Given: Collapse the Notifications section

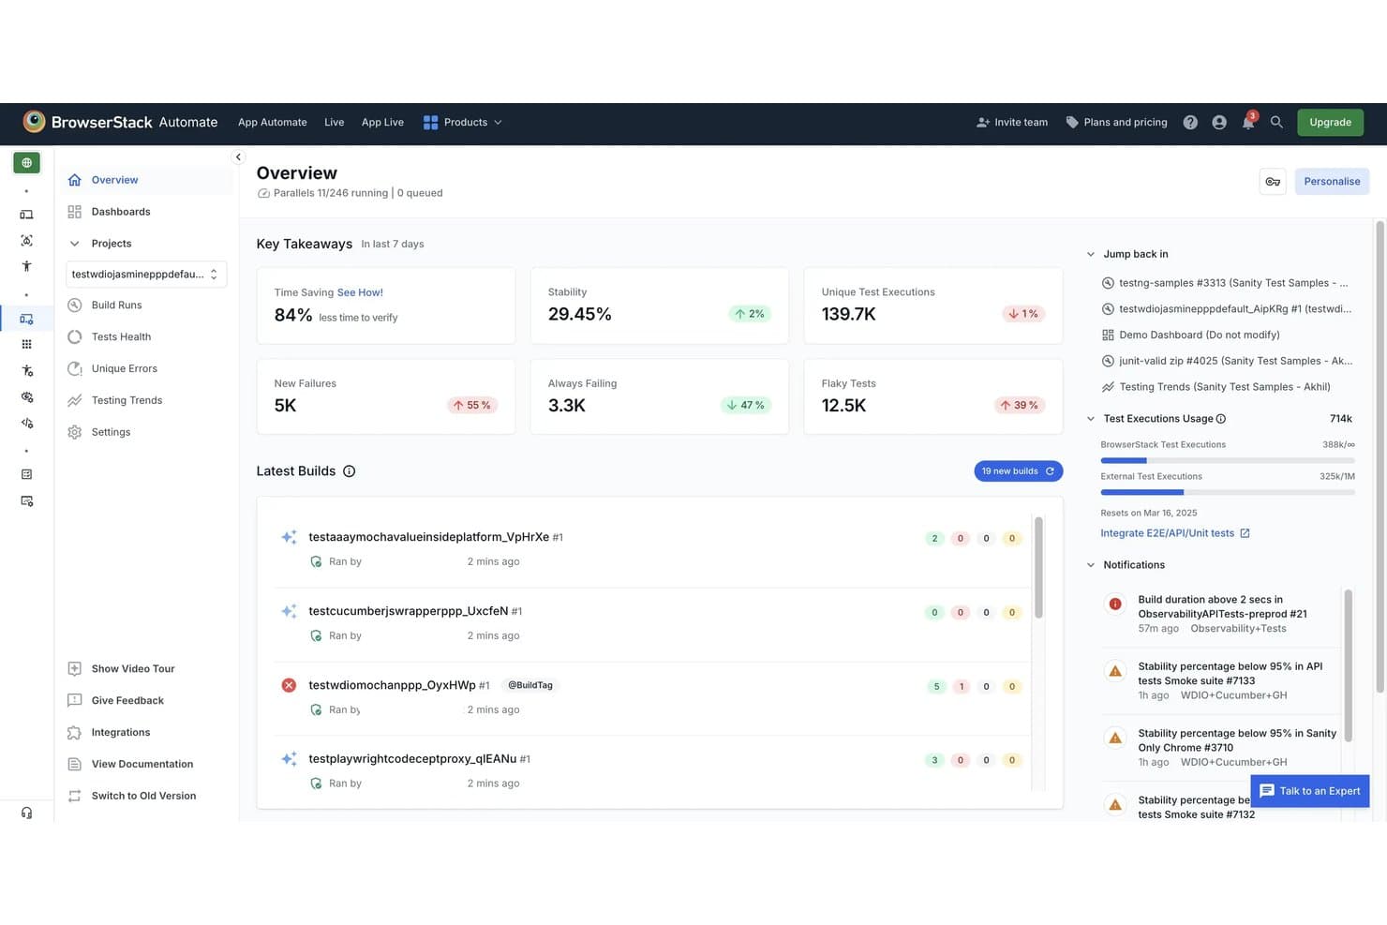Looking at the screenshot, I should tap(1091, 565).
